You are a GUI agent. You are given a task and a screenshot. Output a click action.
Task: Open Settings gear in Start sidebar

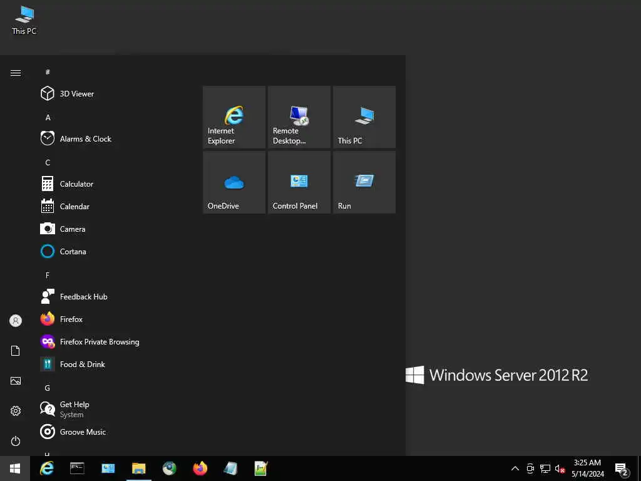16,411
